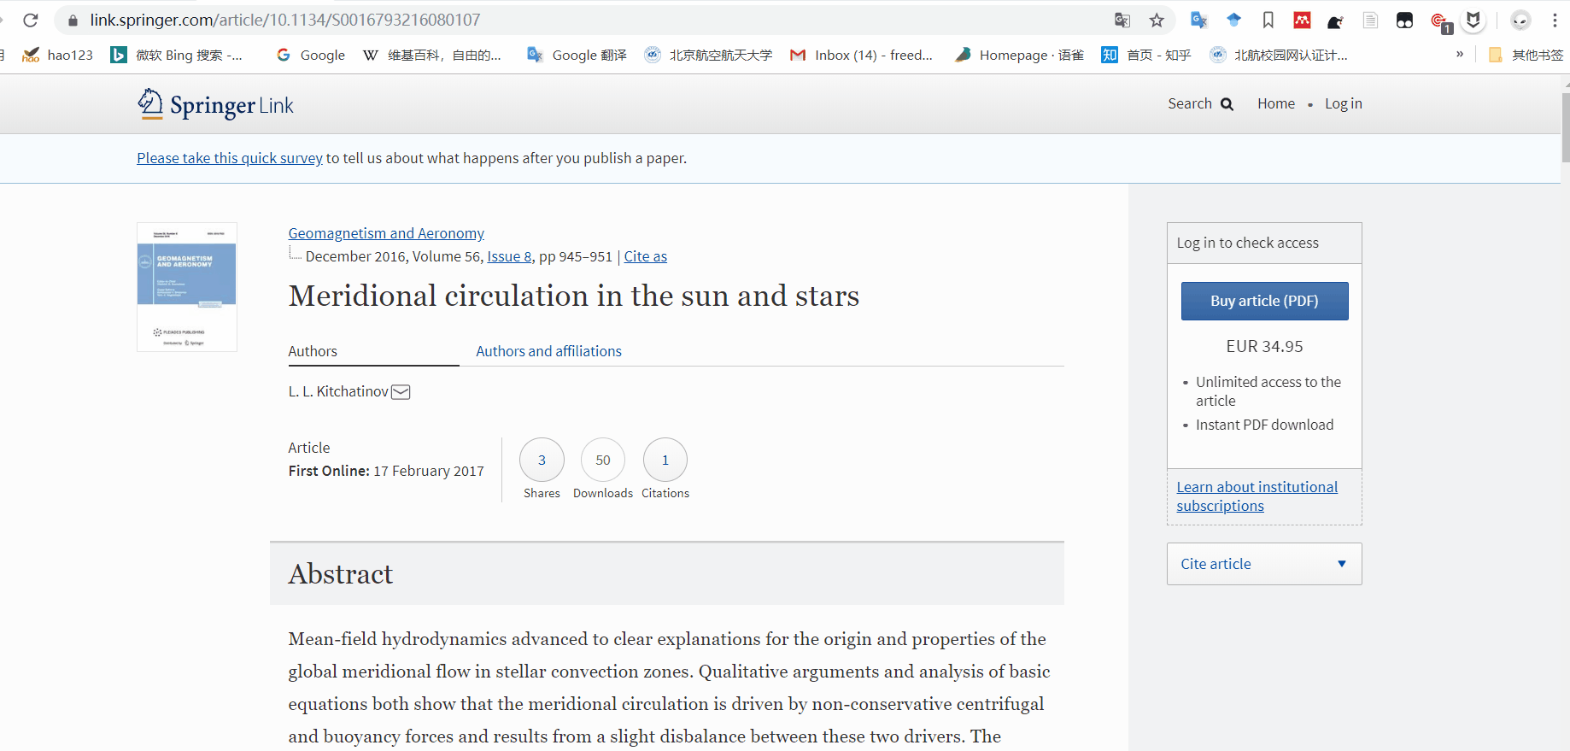Open the Chrome three-dot menu
The width and height of the screenshot is (1570, 751).
pyautogui.click(x=1555, y=20)
